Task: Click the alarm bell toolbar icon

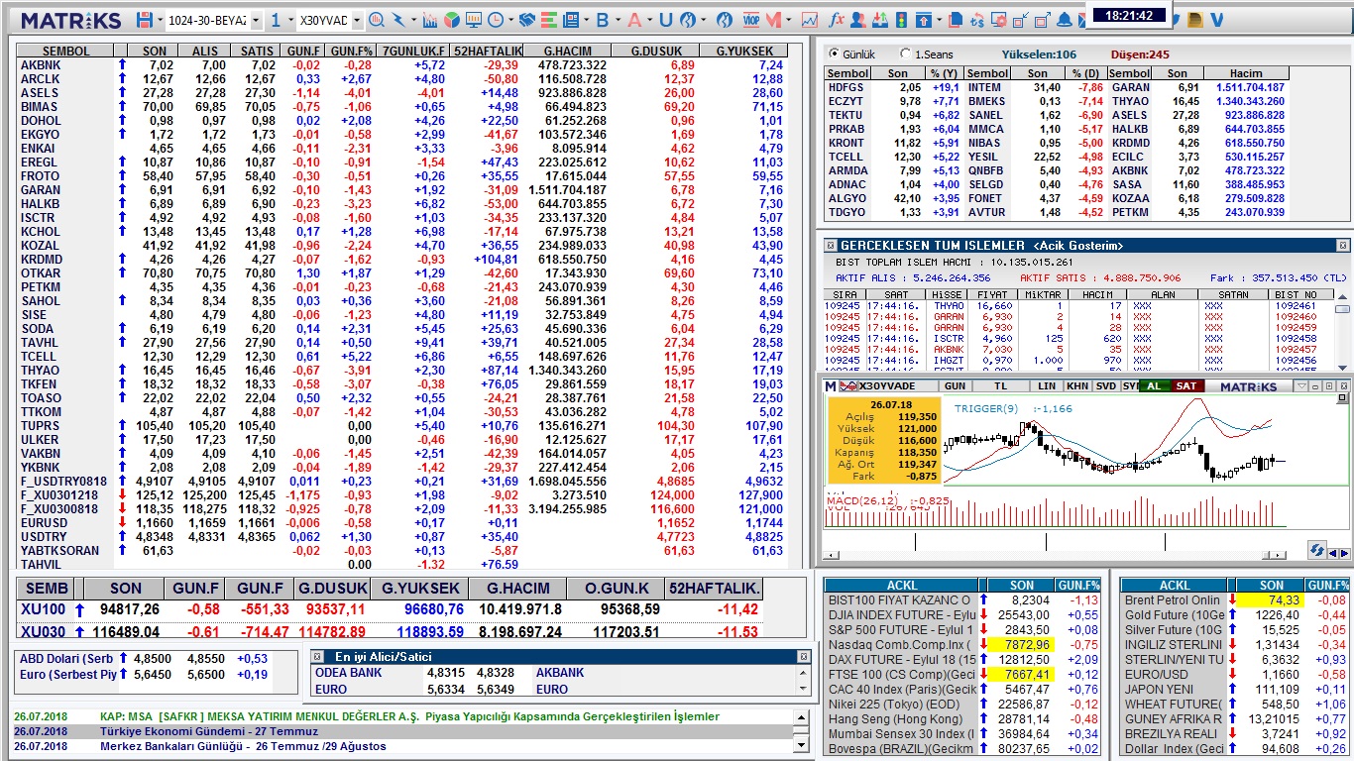Action: (1066, 20)
